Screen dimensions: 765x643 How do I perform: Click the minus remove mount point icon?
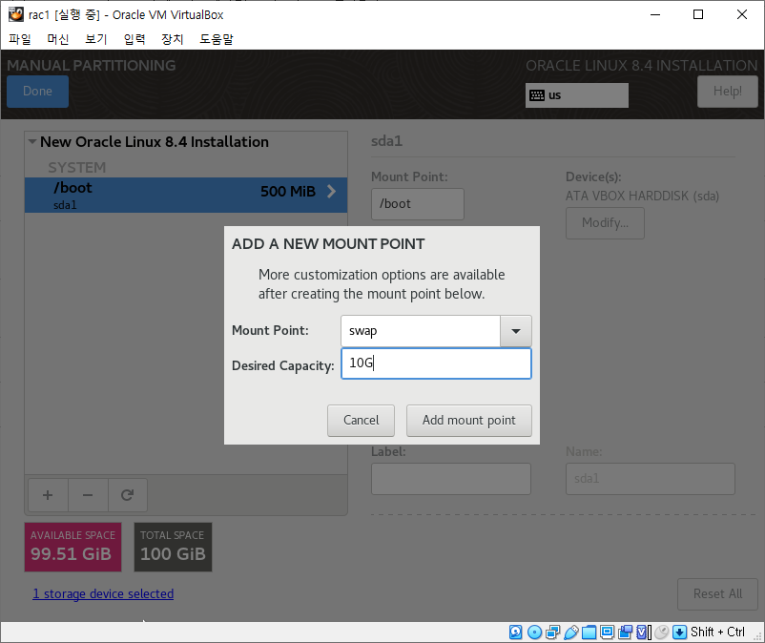pyautogui.click(x=88, y=495)
